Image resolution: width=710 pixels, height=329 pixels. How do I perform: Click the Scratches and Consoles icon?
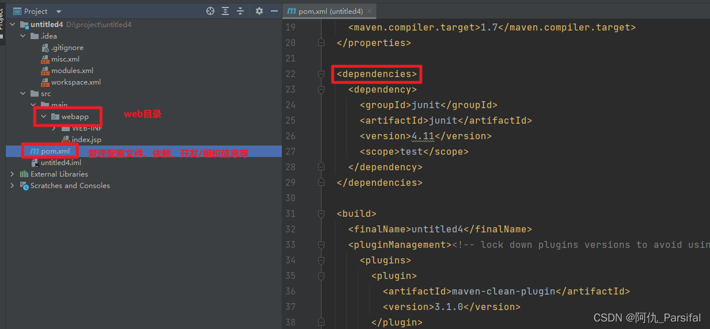pos(24,186)
